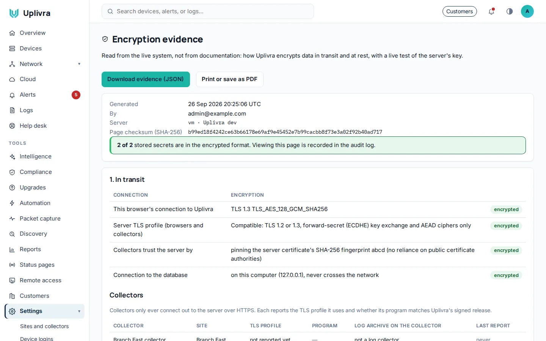Image resolution: width=546 pixels, height=341 pixels.
Task: Open the Overview menu item
Action: click(x=44, y=33)
